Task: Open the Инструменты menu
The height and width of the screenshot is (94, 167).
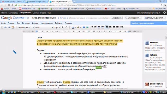Action: tap(47, 23)
